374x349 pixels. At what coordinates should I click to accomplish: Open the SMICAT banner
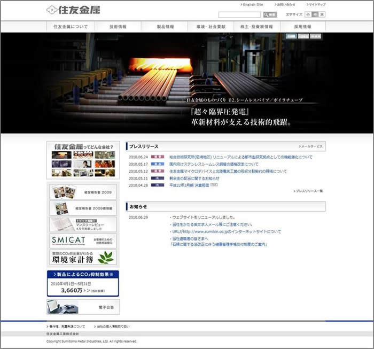tap(83, 241)
